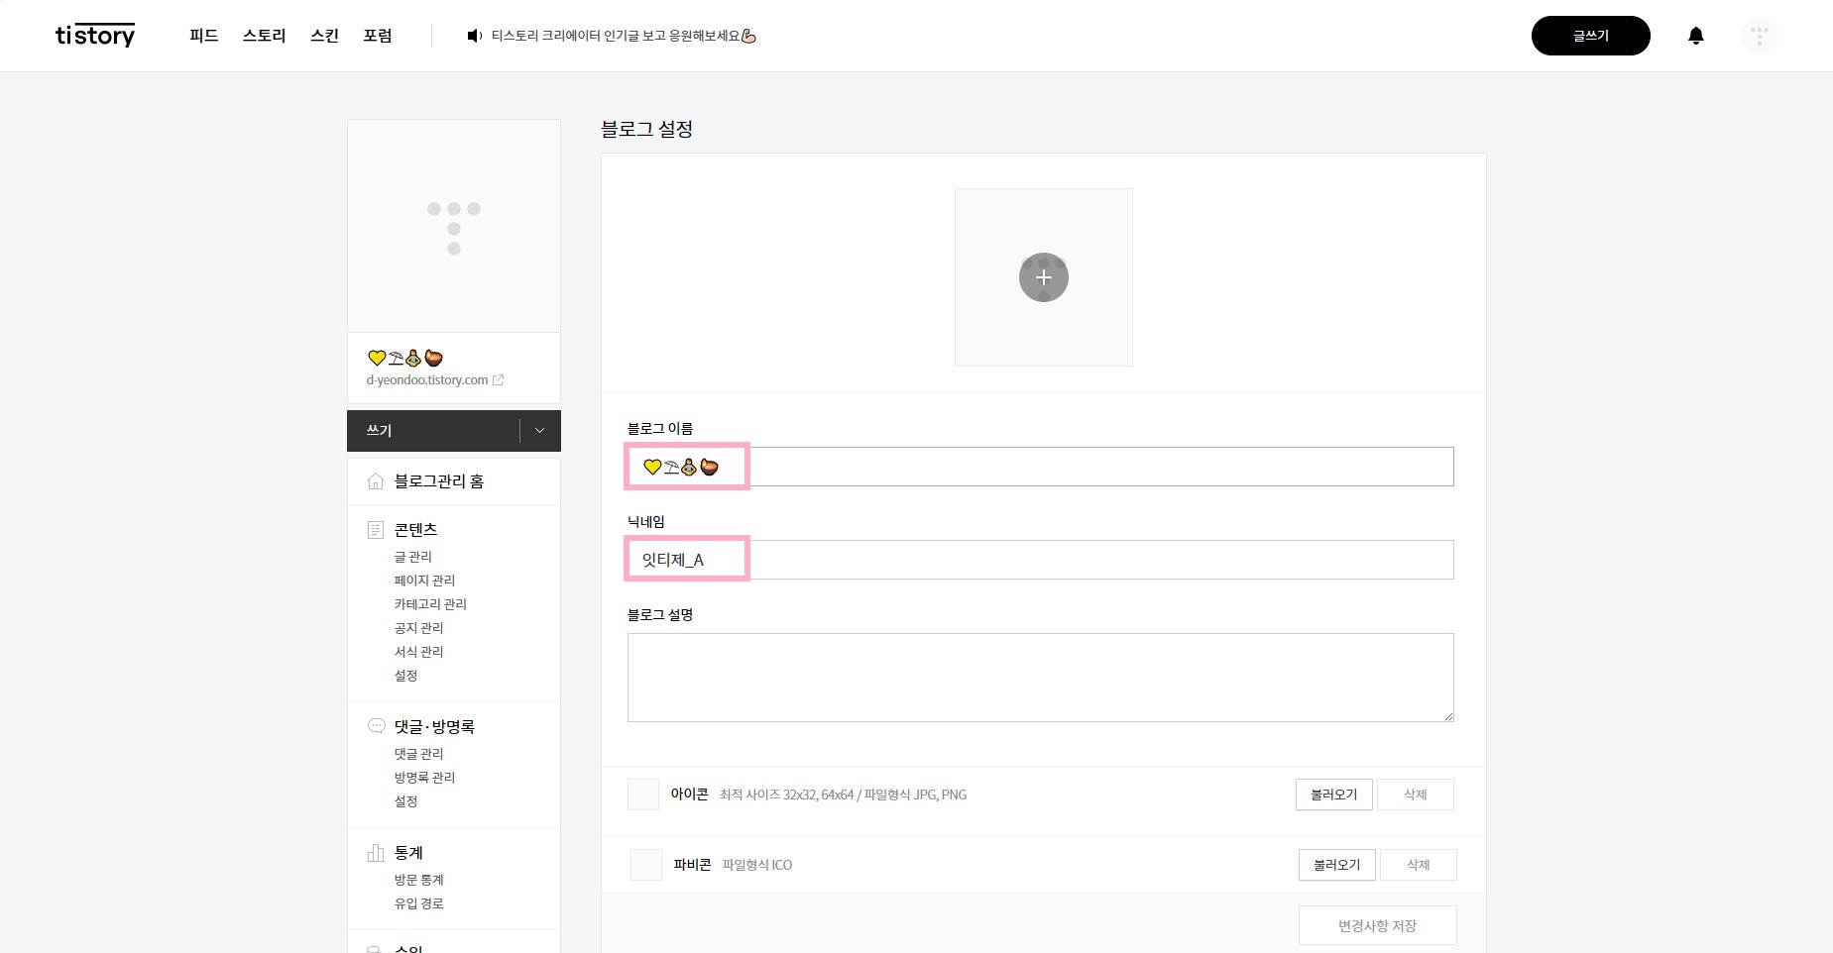Image resolution: width=1833 pixels, height=953 pixels.
Task: Click the 변경사항 저장 button
Action: (x=1378, y=925)
